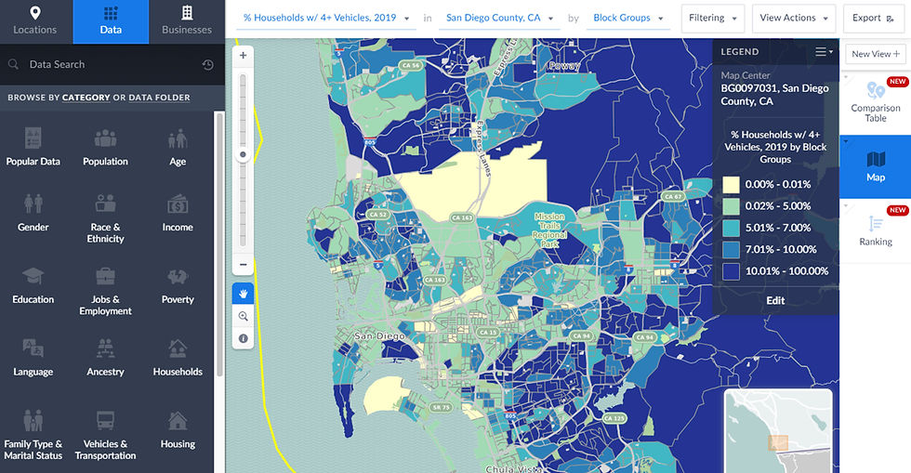This screenshot has height=473, width=911.
Task: Open Family Type & Marital Status category
Action: coord(33,435)
